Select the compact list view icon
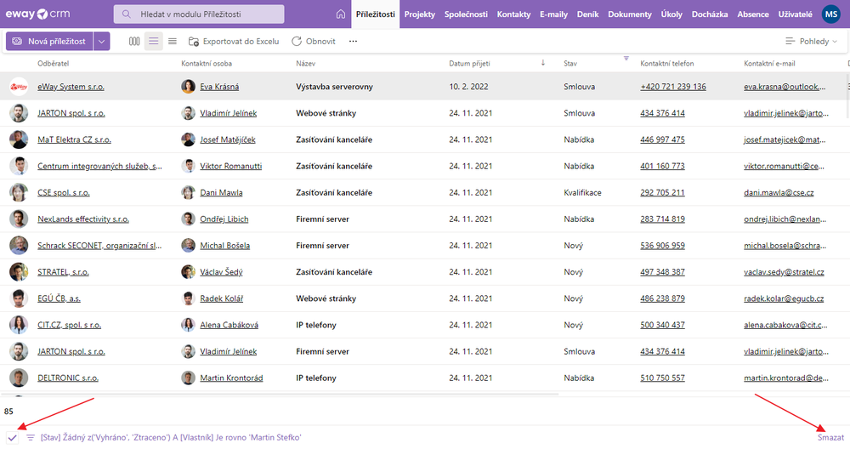 [x=173, y=41]
